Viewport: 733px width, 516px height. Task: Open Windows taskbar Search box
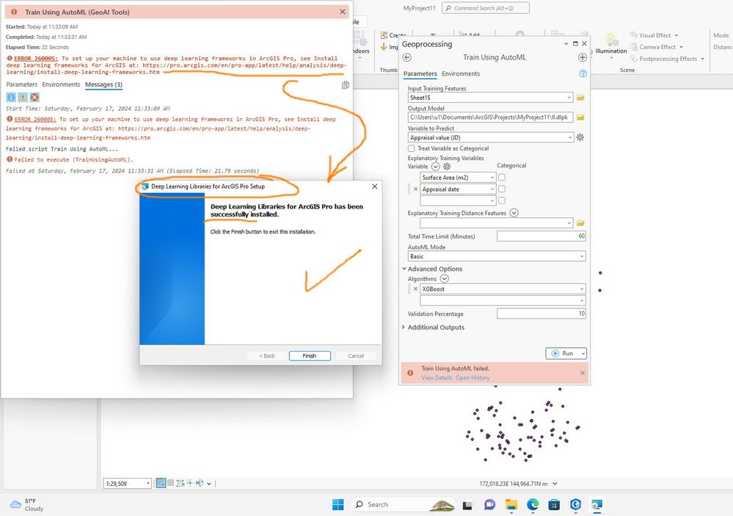click(403, 504)
